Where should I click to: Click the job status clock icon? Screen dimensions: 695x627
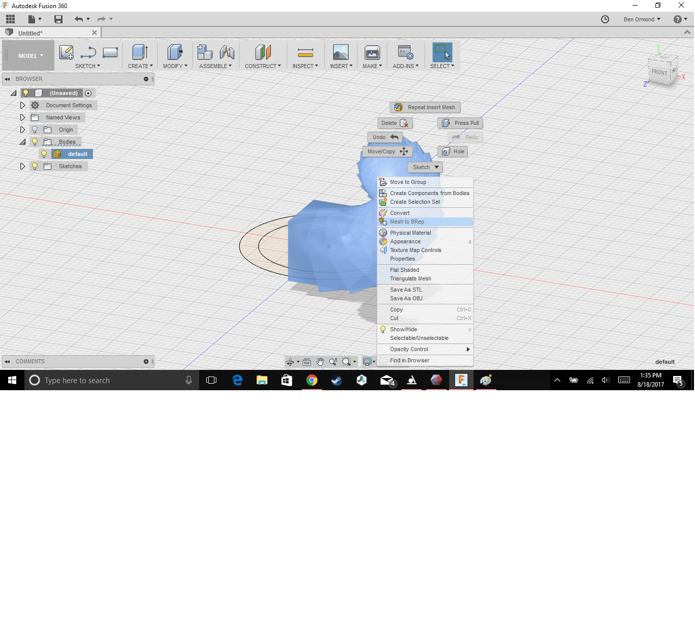point(605,19)
